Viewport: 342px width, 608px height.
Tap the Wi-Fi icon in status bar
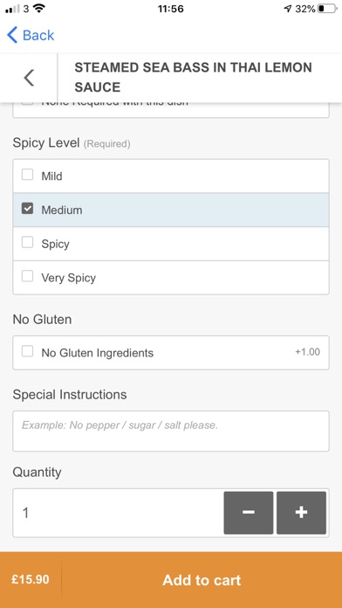38,8
